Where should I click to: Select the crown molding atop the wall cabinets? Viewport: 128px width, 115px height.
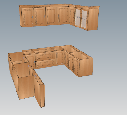[x=59, y=6]
